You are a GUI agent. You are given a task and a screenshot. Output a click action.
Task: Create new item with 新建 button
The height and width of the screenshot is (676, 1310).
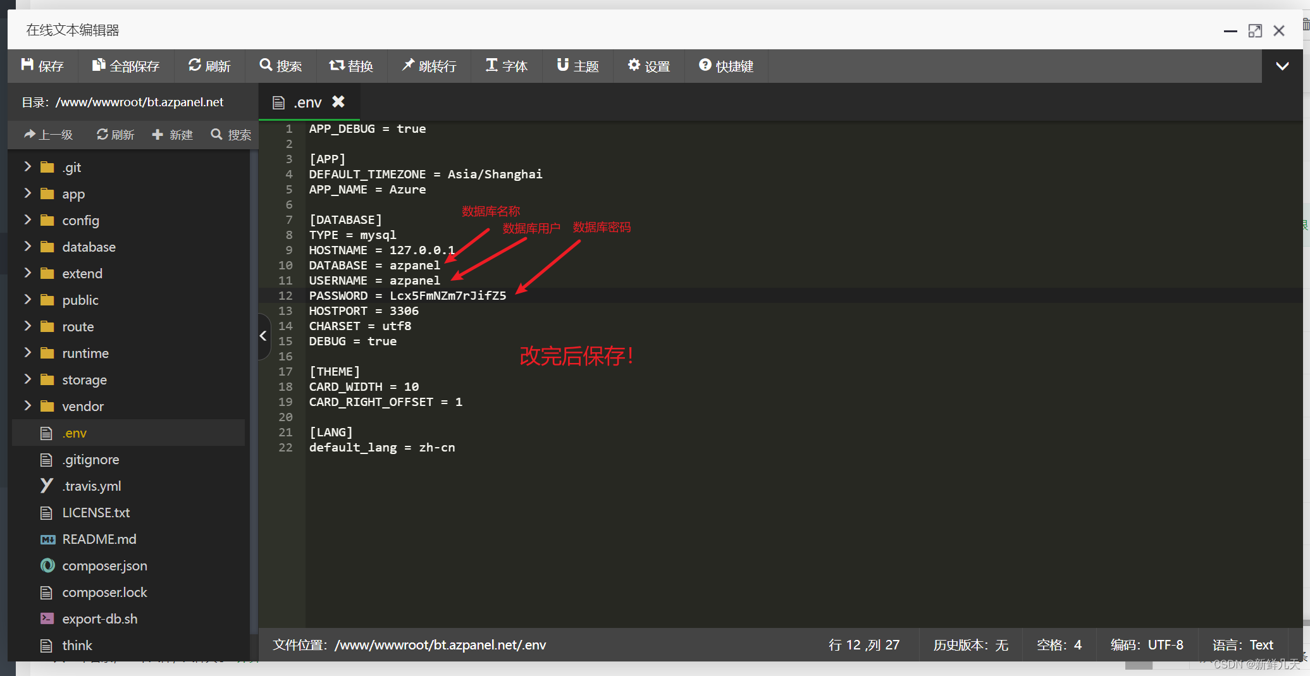pos(173,135)
